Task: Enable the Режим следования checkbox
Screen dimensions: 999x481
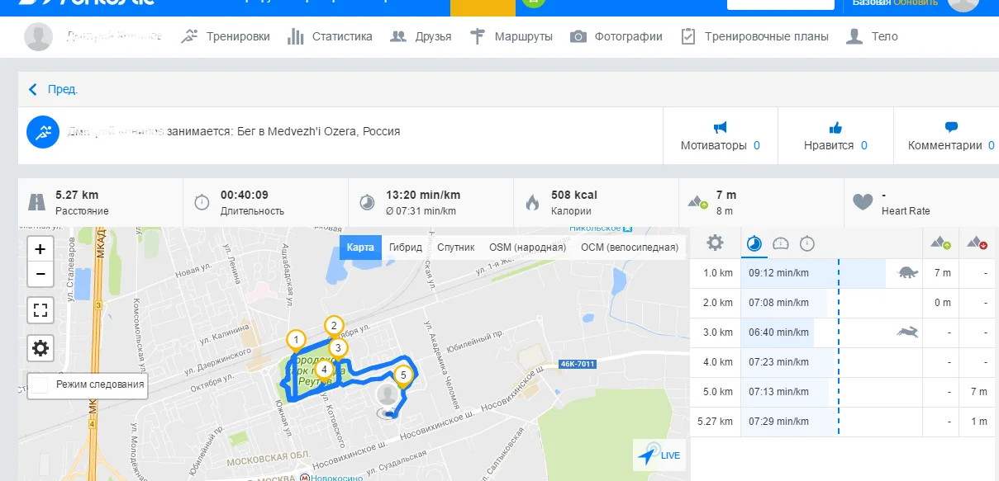Action: coord(40,384)
